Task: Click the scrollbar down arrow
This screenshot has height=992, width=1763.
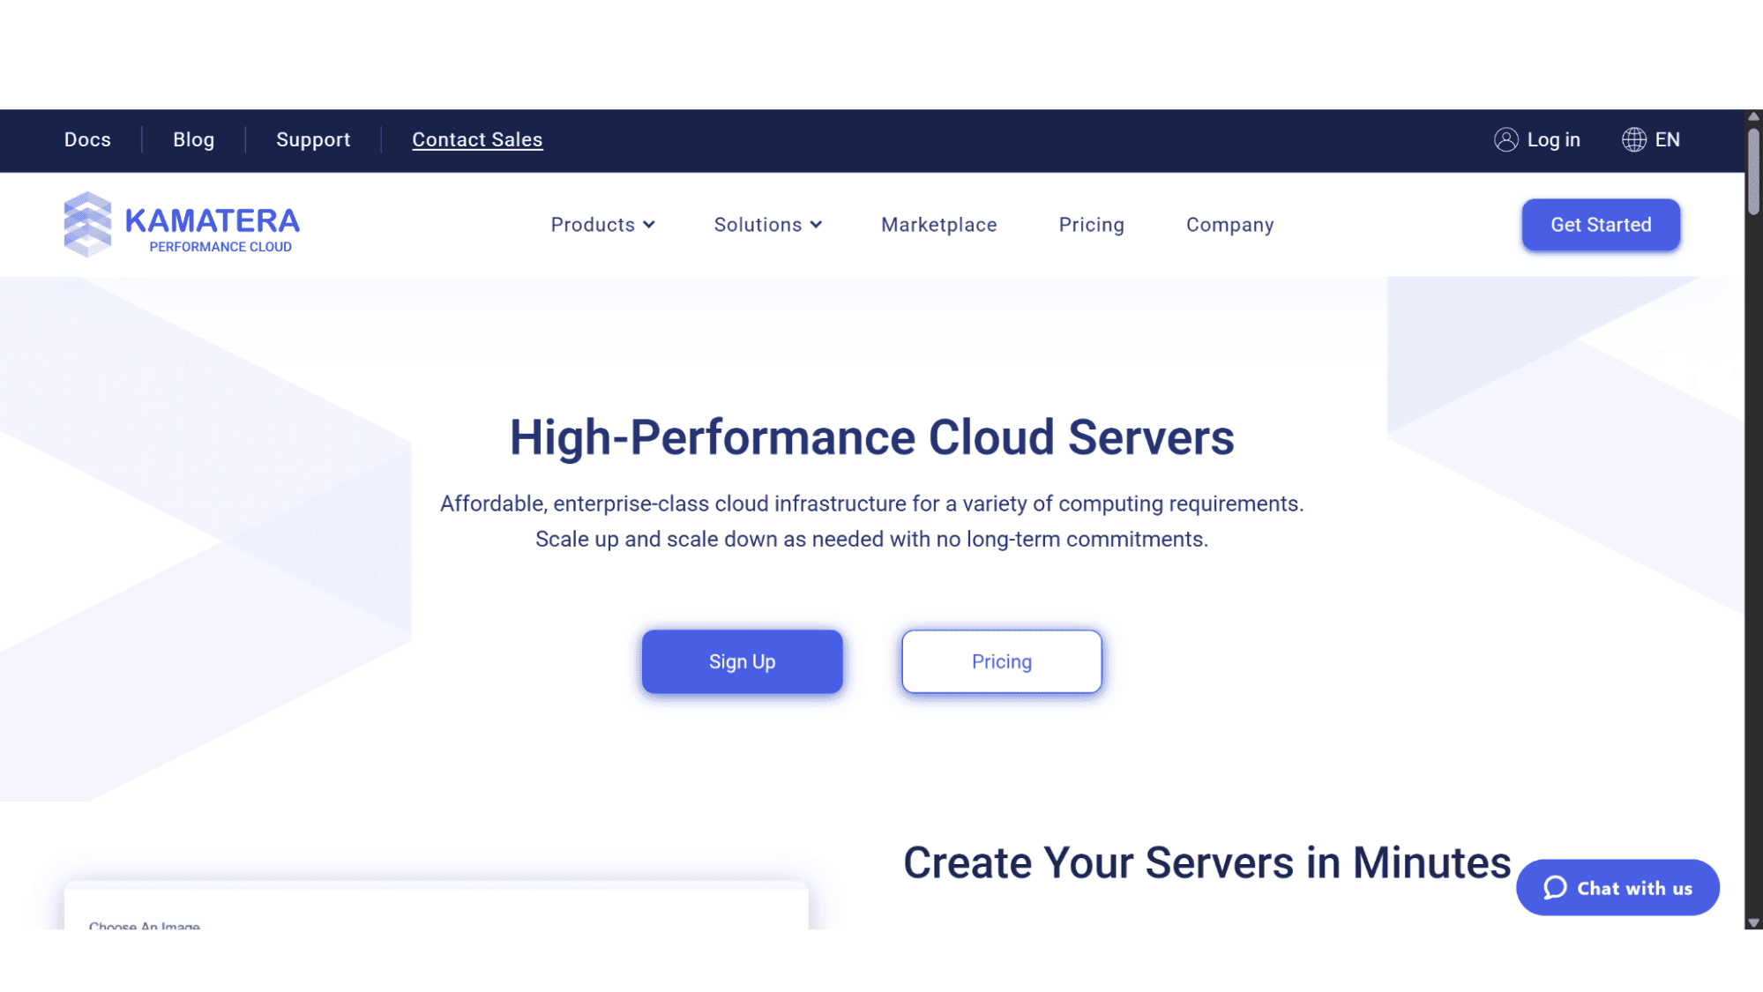Action: point(1753,922)
